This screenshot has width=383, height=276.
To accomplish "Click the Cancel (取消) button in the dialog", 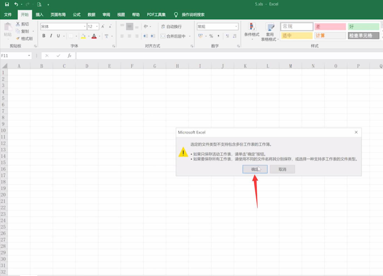I will [282, 169].
